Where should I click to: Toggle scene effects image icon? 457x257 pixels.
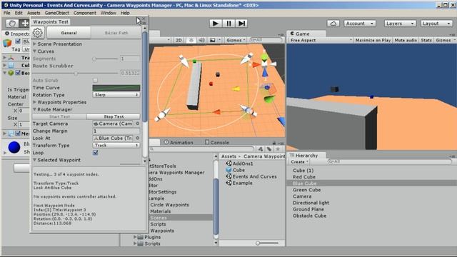pos(213,40)
